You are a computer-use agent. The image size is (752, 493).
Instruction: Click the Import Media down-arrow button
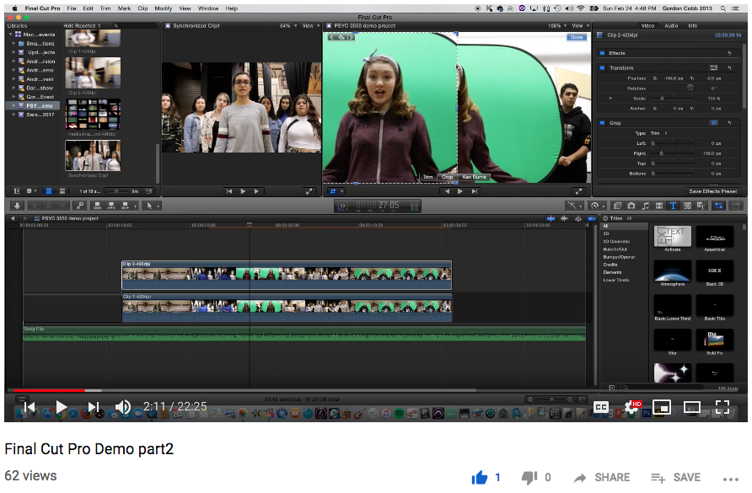(x=17, y=206)
